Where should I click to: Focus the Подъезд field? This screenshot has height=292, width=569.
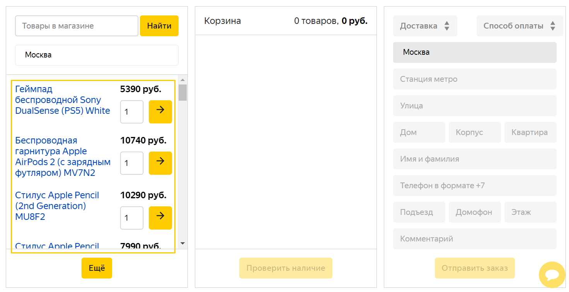click(x=419, y=212)
